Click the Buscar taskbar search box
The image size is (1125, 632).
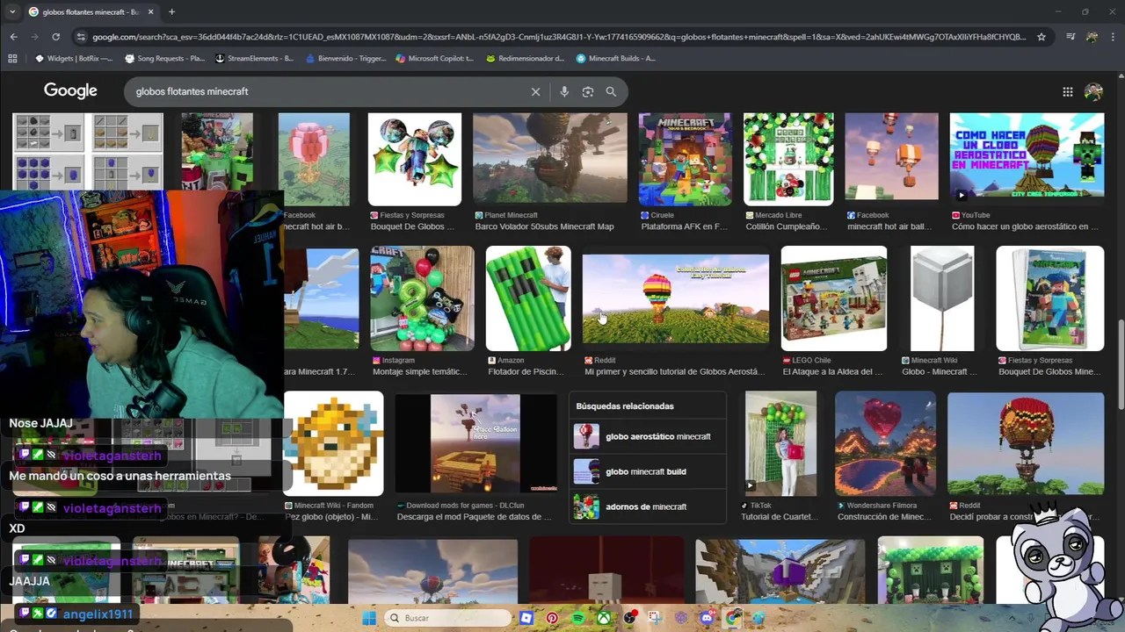tap(448, 618)
